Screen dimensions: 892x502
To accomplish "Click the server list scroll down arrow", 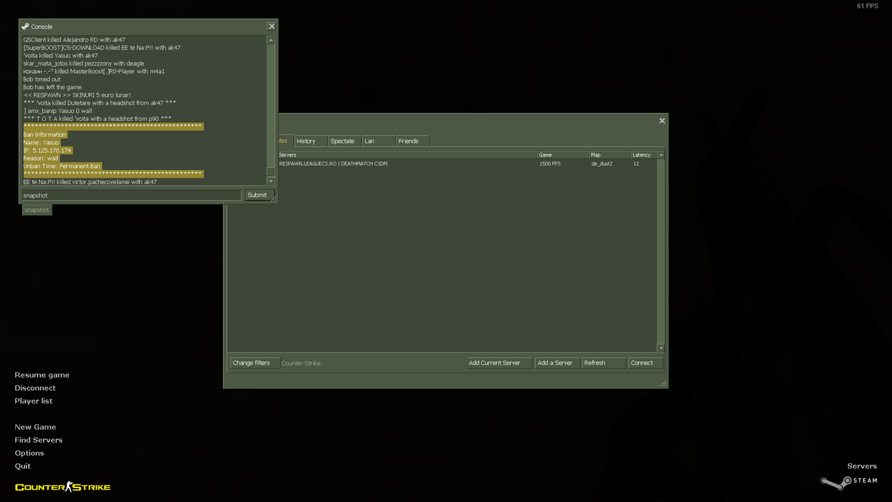I will 661,348.
